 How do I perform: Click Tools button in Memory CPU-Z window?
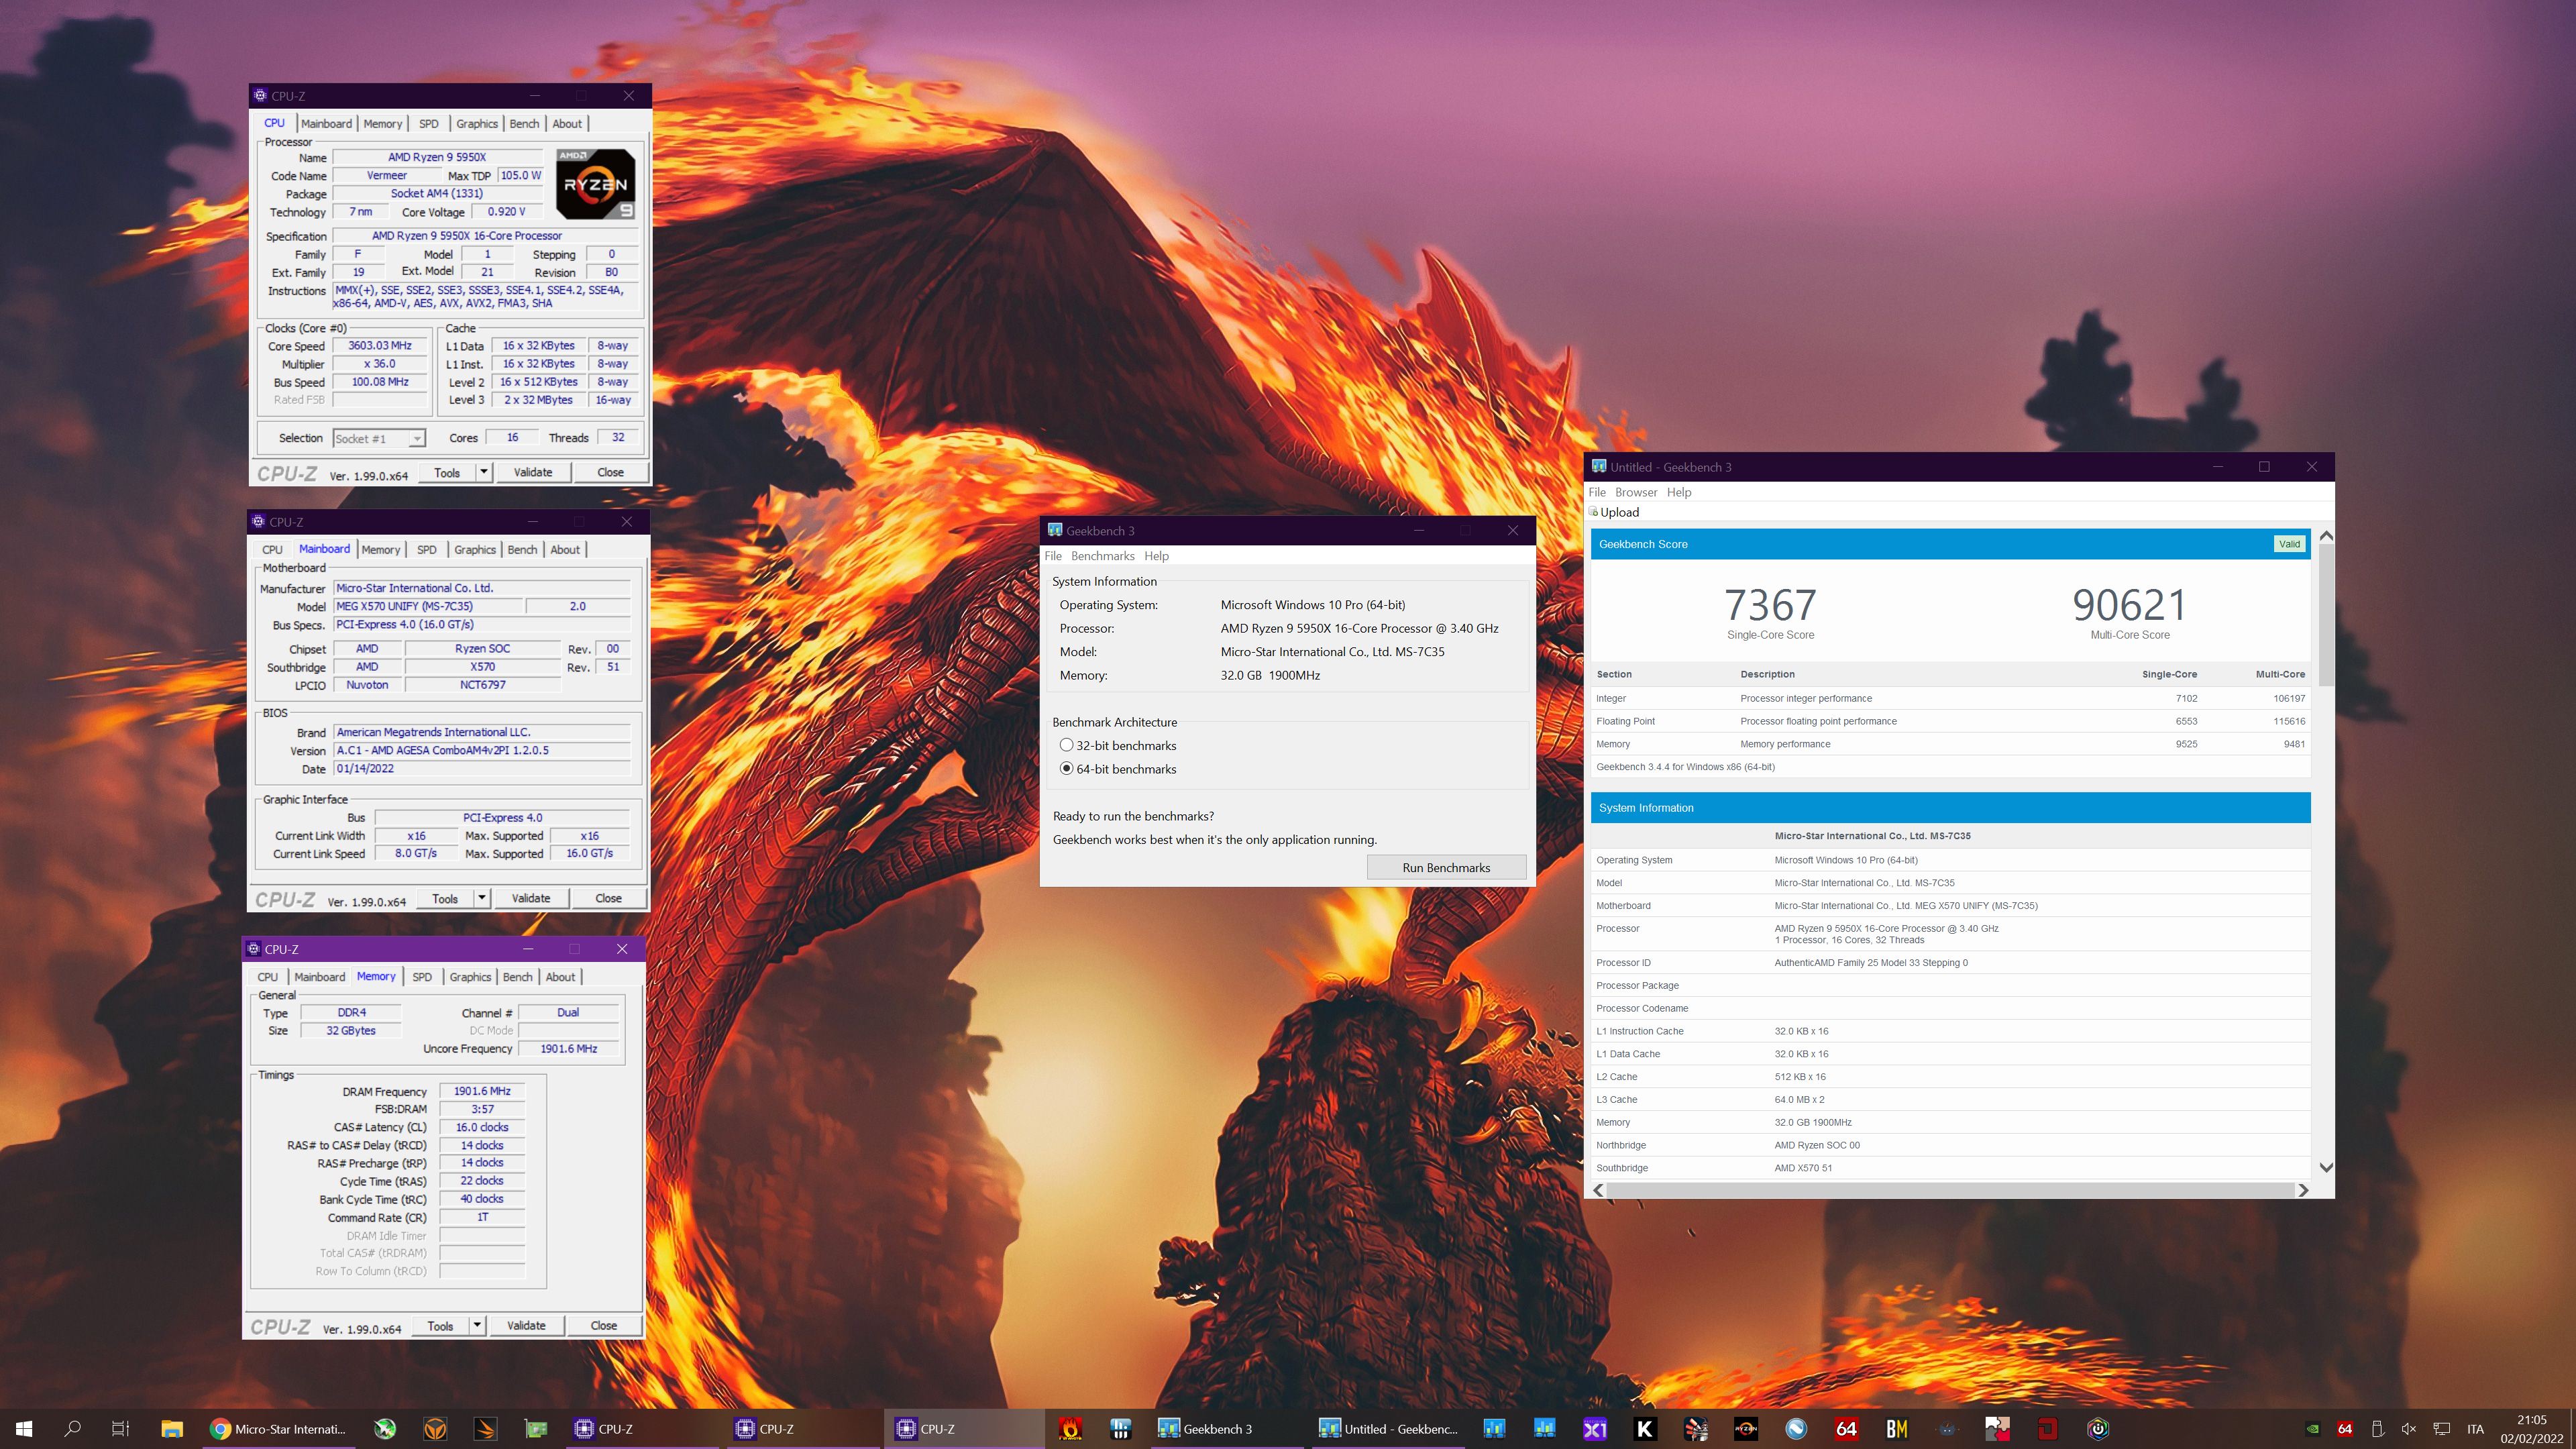440,1325
